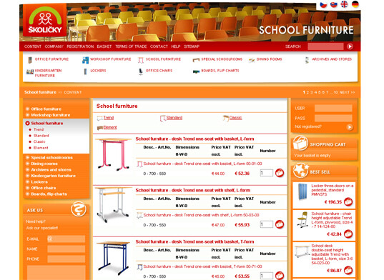The width and height of the screenshot is (384, 280).
Task: Open the shopping cart basket icon
Action: pos(300,143)
